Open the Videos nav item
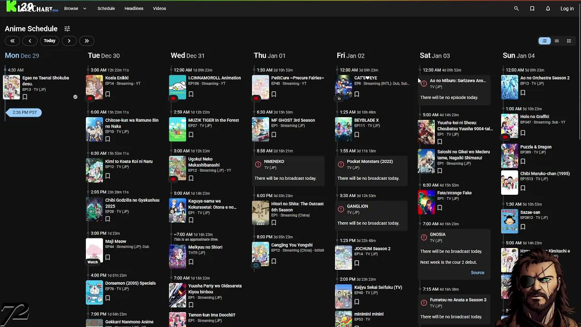This screenshot has width=581, height=327. click(159, 8)
